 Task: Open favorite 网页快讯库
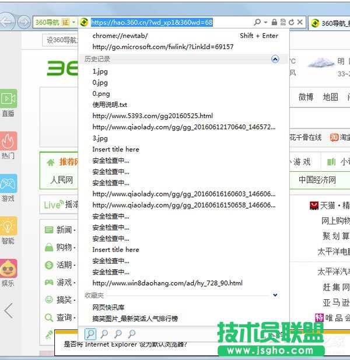pyautogui.click(x=108, y=307)
